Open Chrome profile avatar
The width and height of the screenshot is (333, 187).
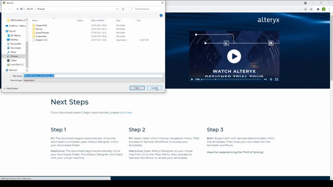324,9
